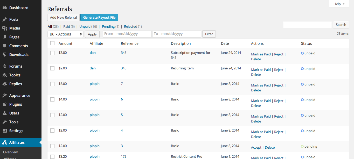Check the $3.00 dan referral row
354x159 pixels.
click(x=52, y=53)
